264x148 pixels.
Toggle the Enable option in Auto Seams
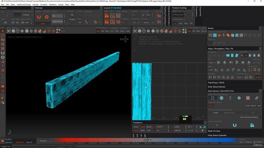coord(216,113)
